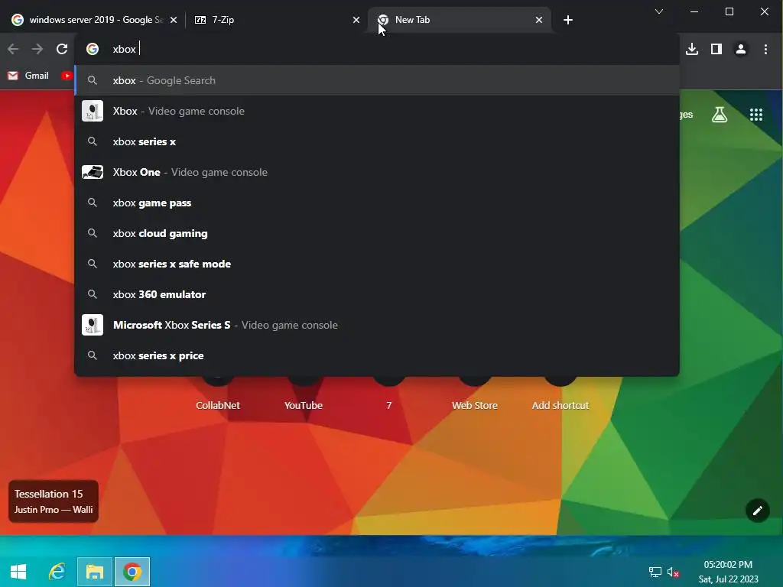Open the YouTube bookmark icon in bookmarks bar

click(67, 76)
